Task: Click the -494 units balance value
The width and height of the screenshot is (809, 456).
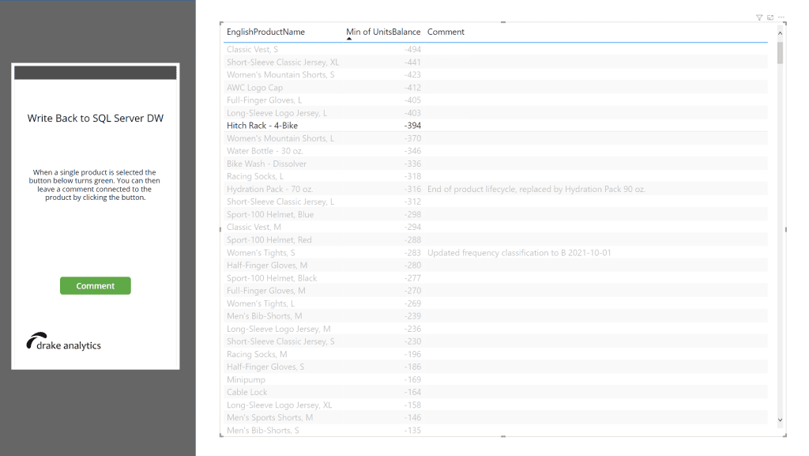Action: 412,50
